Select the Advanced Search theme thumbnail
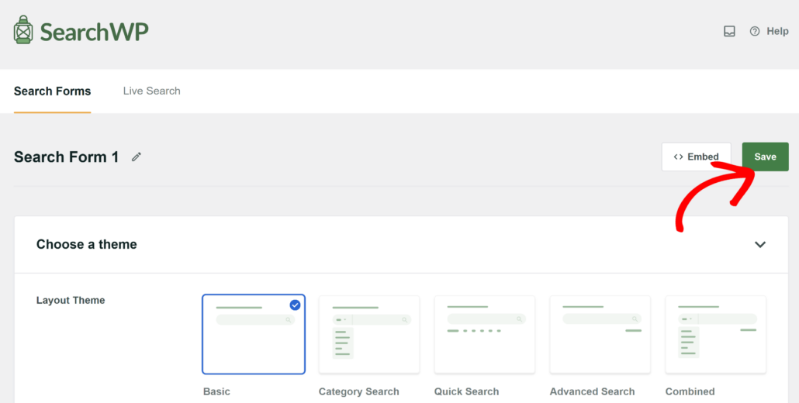Viewport: 799px width, 403px height. [600, 334]
